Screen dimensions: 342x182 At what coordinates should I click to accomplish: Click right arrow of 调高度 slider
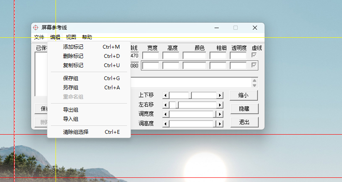(220, 124)
